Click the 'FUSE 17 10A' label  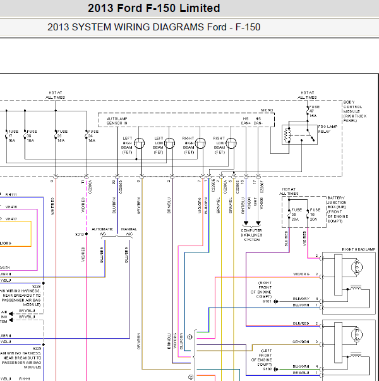click(x=13, y=136)
